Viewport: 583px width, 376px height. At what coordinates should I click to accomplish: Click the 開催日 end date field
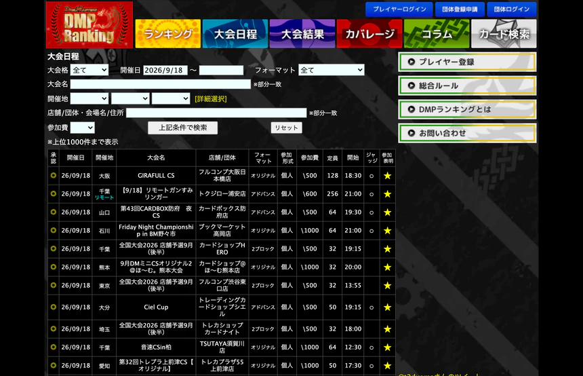[221, 70]
